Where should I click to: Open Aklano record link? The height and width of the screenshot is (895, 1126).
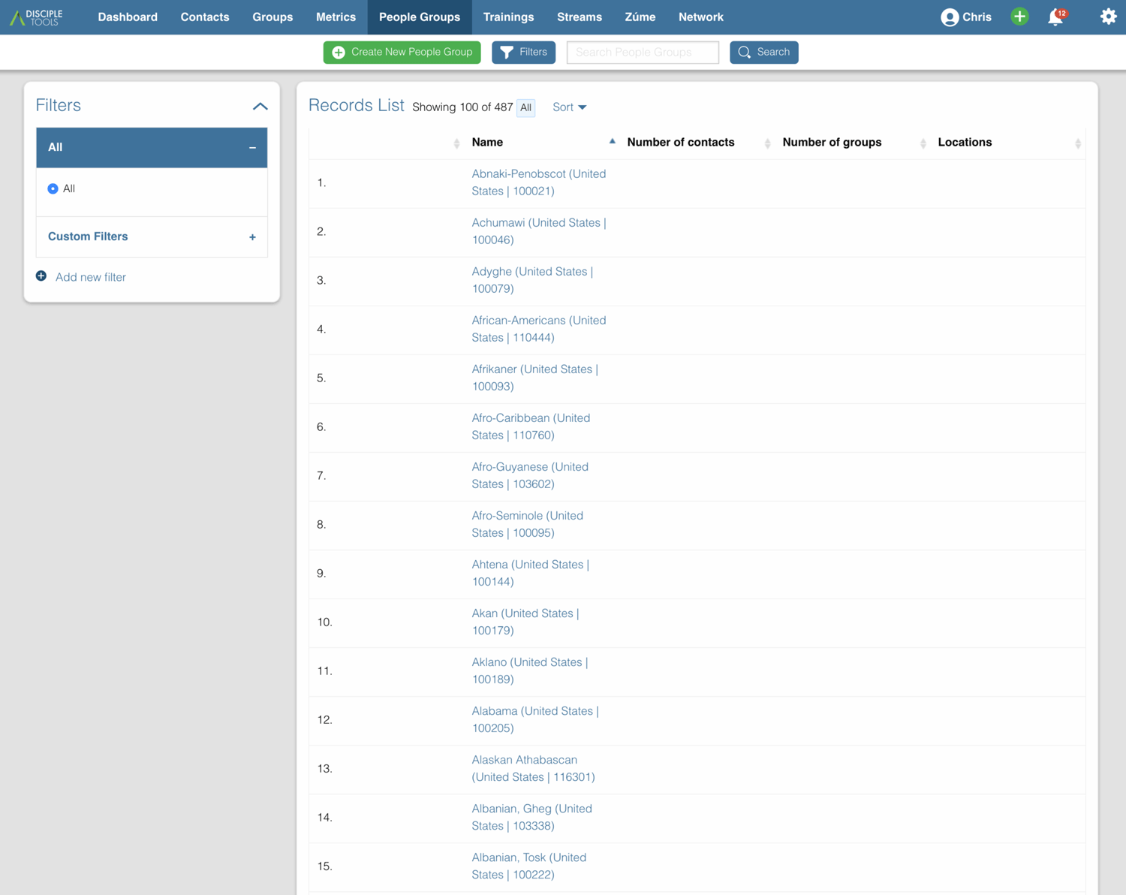530,670
